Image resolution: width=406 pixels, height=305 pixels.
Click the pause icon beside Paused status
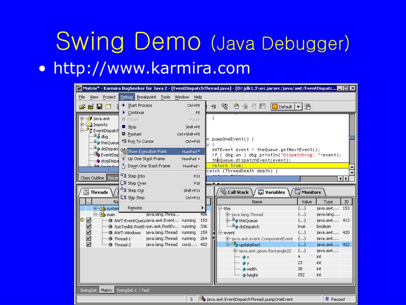(x=327, y=299)
